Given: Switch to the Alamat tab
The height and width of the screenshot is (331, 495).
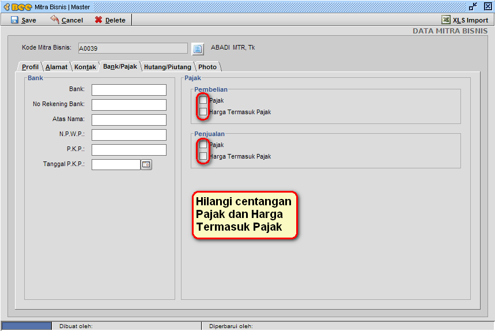Looking at the screenshot, I should (56, 67).
